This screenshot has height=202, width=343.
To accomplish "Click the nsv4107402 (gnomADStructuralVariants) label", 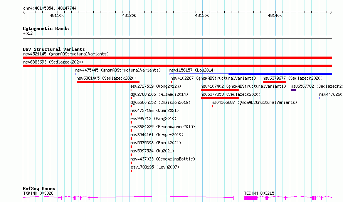I will [x=243, y=86].
